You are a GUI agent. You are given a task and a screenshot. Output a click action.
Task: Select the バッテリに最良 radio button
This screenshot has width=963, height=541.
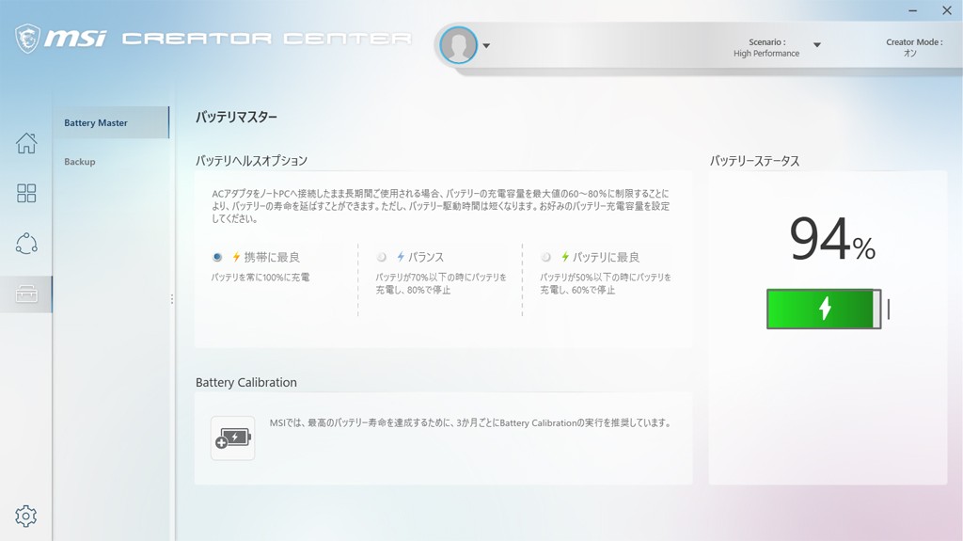545,257
